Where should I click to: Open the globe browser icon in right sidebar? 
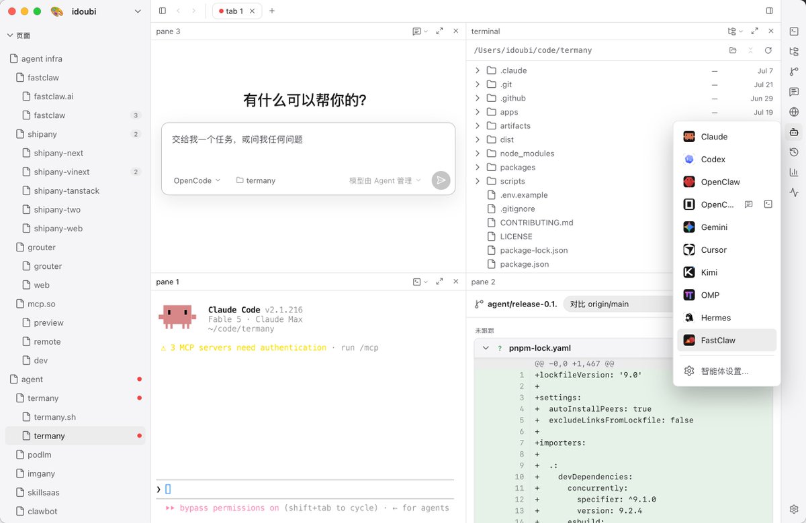pyautogui.click(x=794, y=112)
